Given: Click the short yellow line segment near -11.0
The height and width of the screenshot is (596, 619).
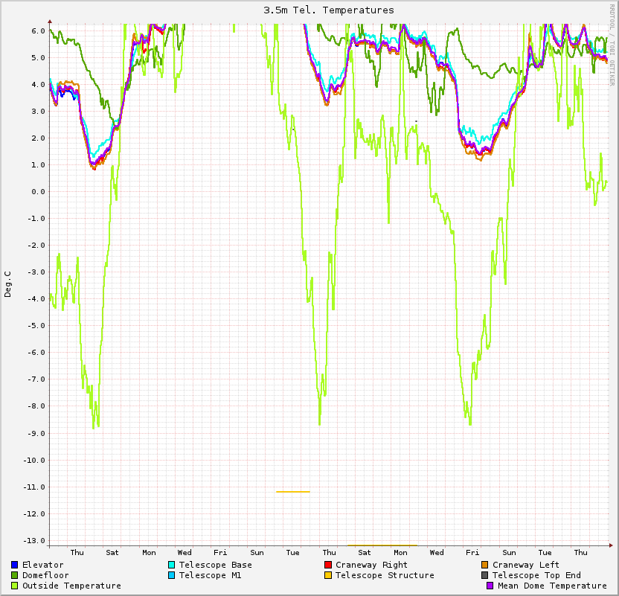Looking at the screenshot, I should (292, 492).
